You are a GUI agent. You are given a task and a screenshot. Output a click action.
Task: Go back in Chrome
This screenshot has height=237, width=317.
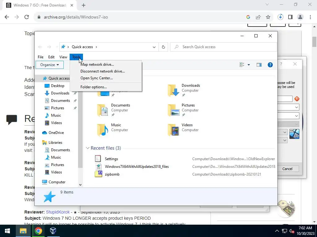pyautogui.click(x=7, y=17)
